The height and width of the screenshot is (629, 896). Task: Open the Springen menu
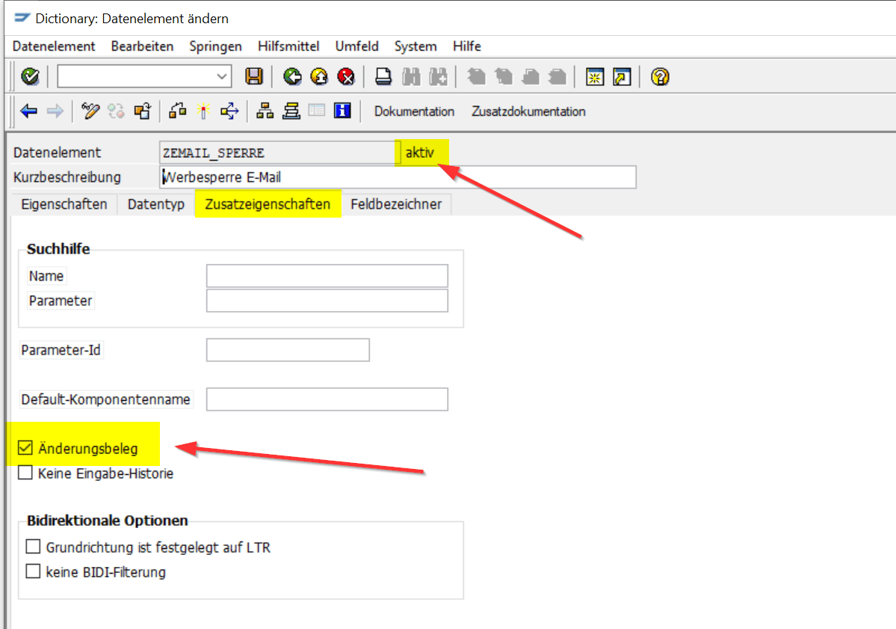click(215, 46)
